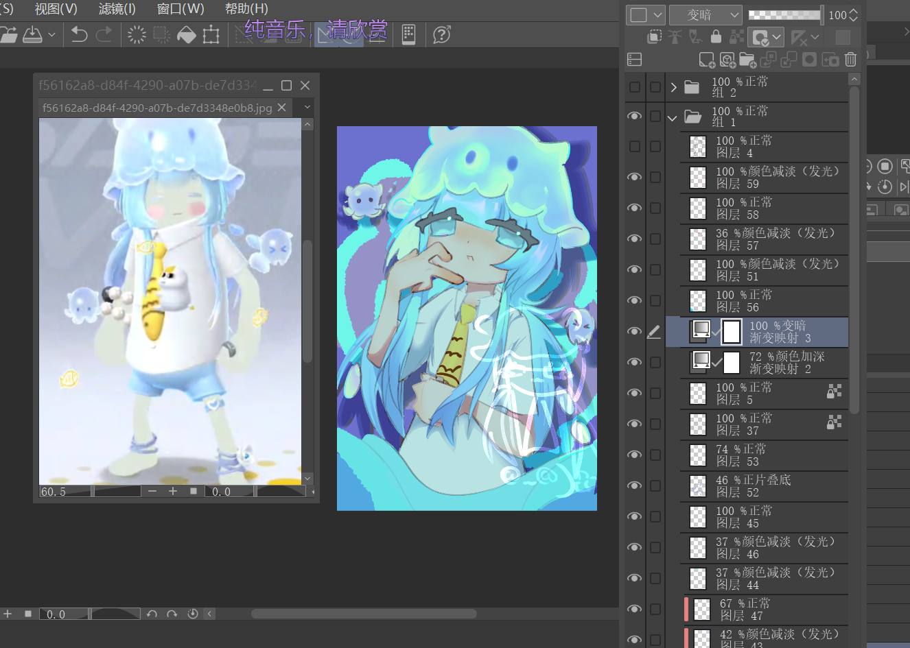Create a new raster layer

706,60
